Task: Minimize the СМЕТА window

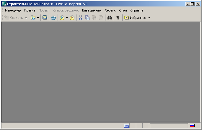Action: point(188,4)
